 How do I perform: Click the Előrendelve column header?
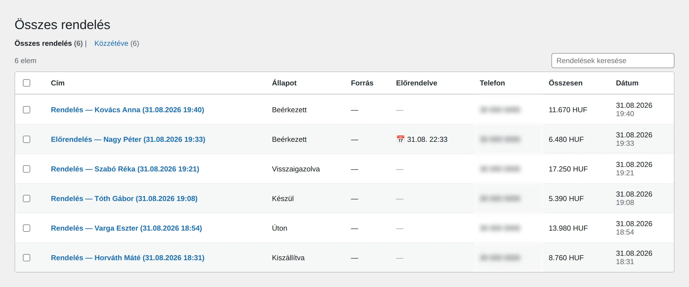click(x=416, y=83)
